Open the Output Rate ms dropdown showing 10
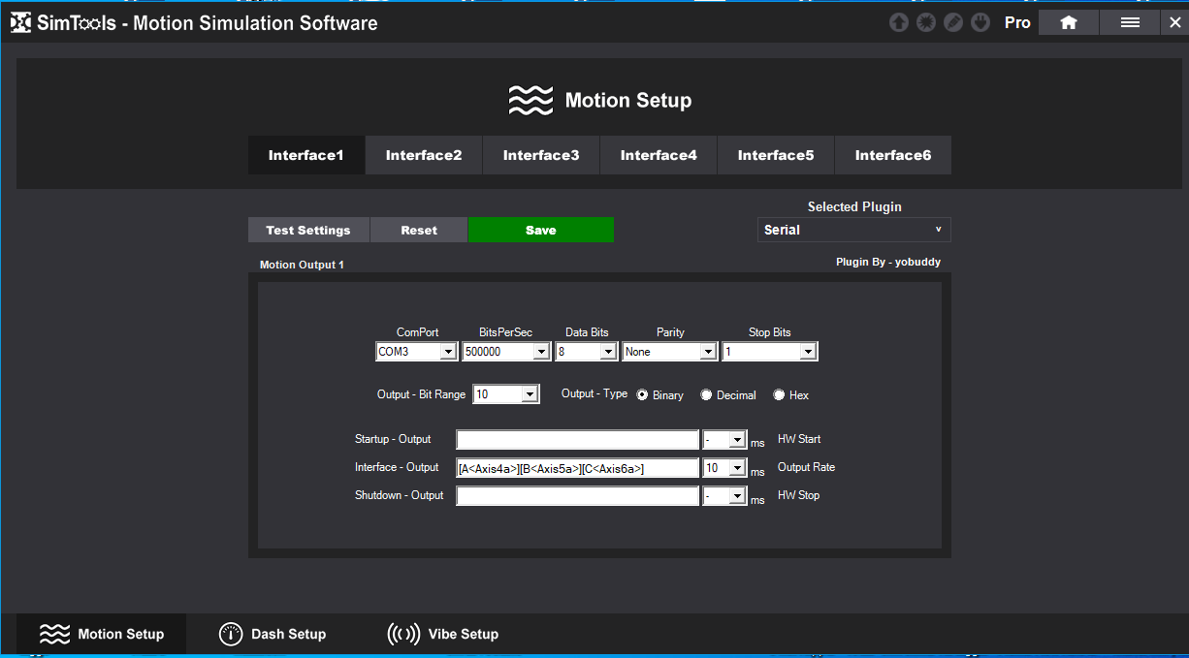Viewport: 1189px width, 658px height. point(724,468)
